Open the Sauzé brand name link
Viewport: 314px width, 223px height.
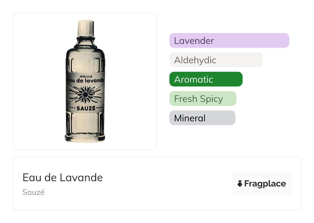tap(34, 192)
